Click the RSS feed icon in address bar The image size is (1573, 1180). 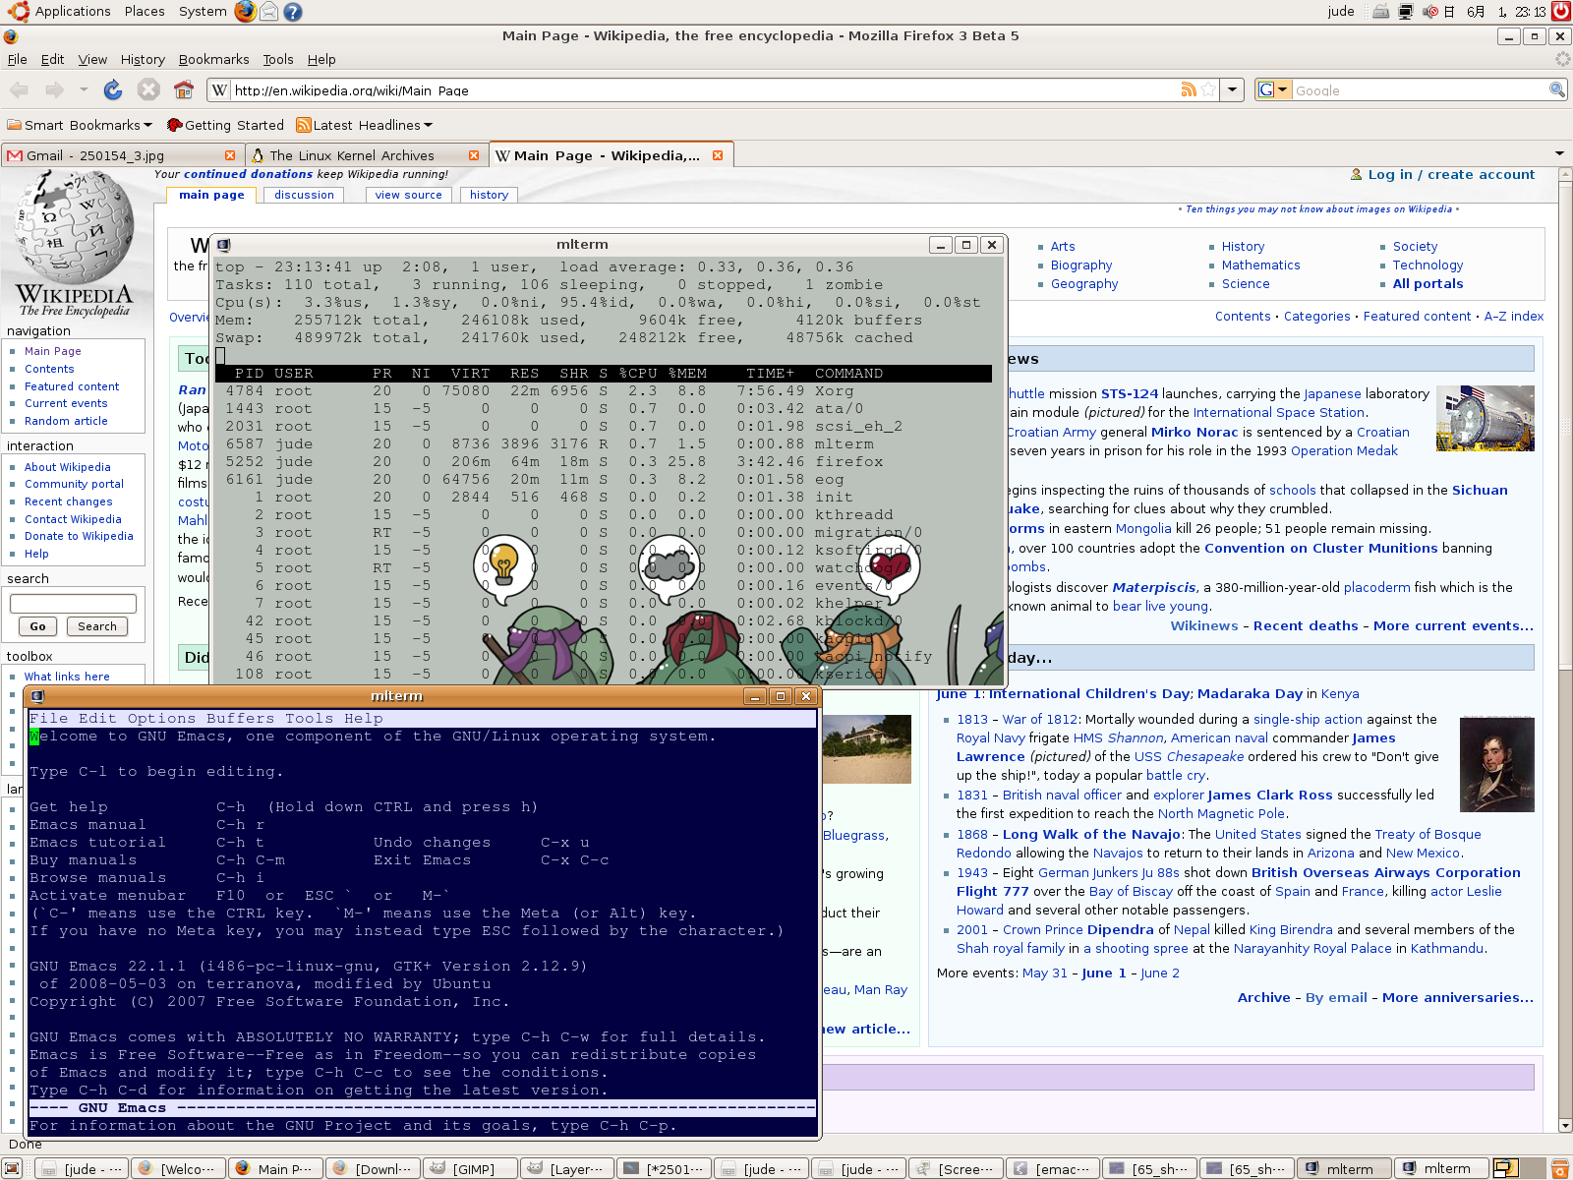(x=1189, y=89)
